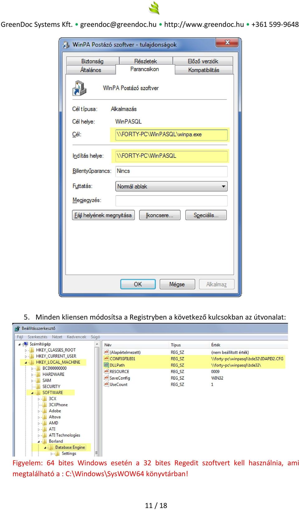Click the dialog title bar icon
This screenshot has height=510, width=299.
(x=66, y=45)
